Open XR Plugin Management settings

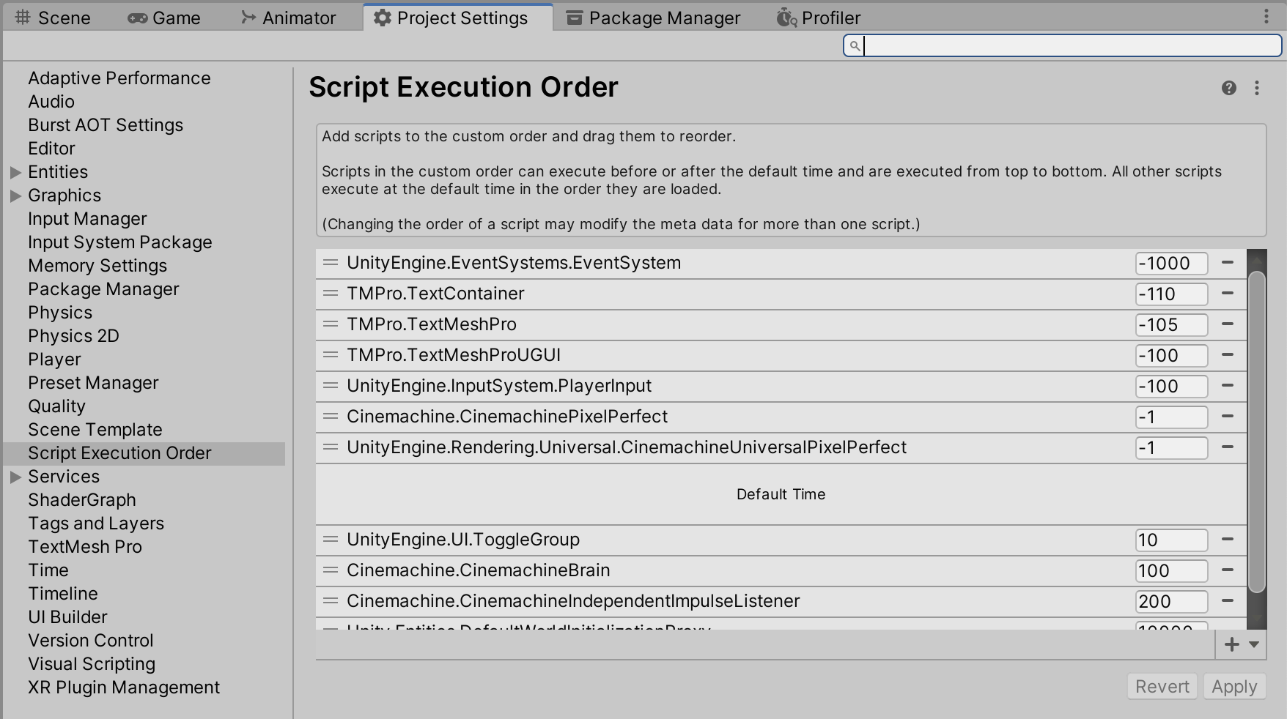click(124, 688)
